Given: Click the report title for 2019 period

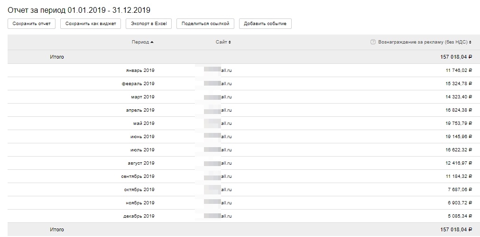Looking at the screenshot, I should pos(79,10).
